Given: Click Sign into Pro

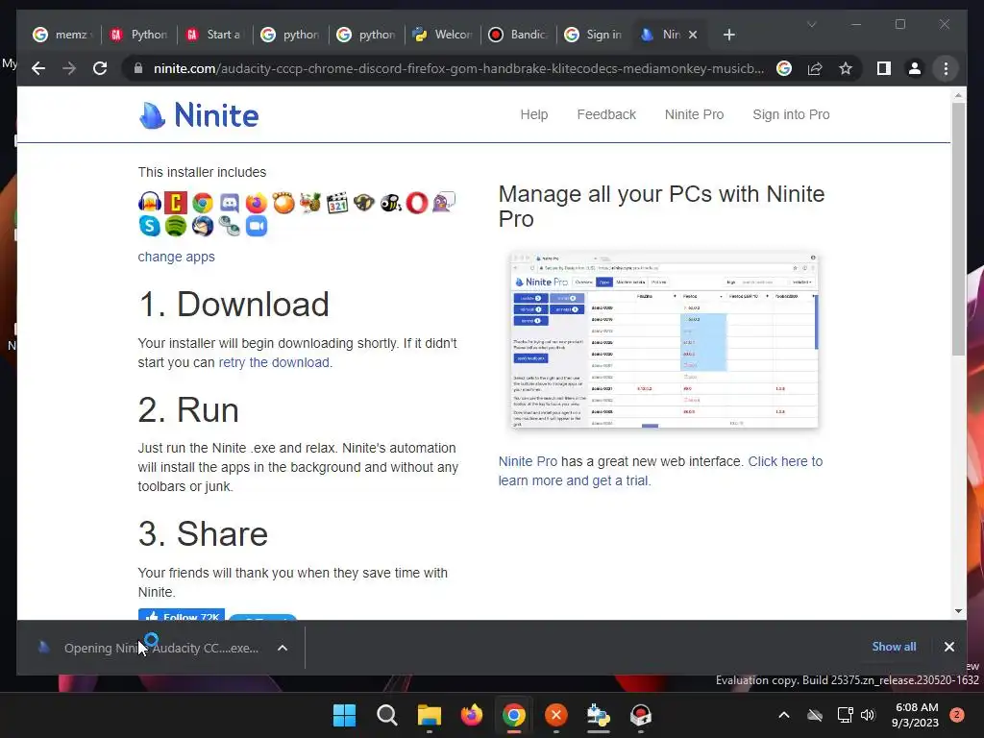Looking at the screenshot, I should [791, 115].
